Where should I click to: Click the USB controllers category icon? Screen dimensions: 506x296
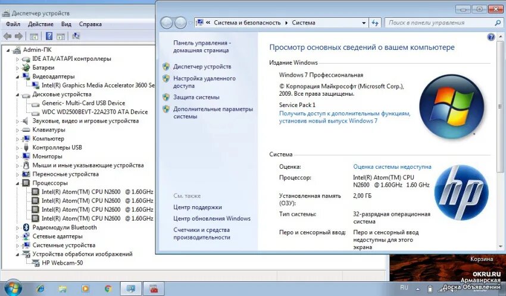coord(26,147)
